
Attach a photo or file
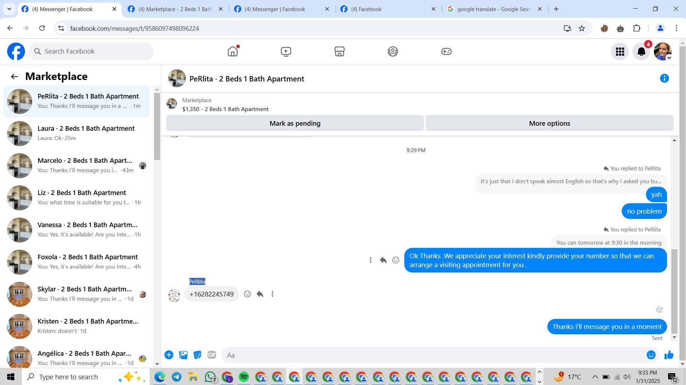[x=183, y=355]
